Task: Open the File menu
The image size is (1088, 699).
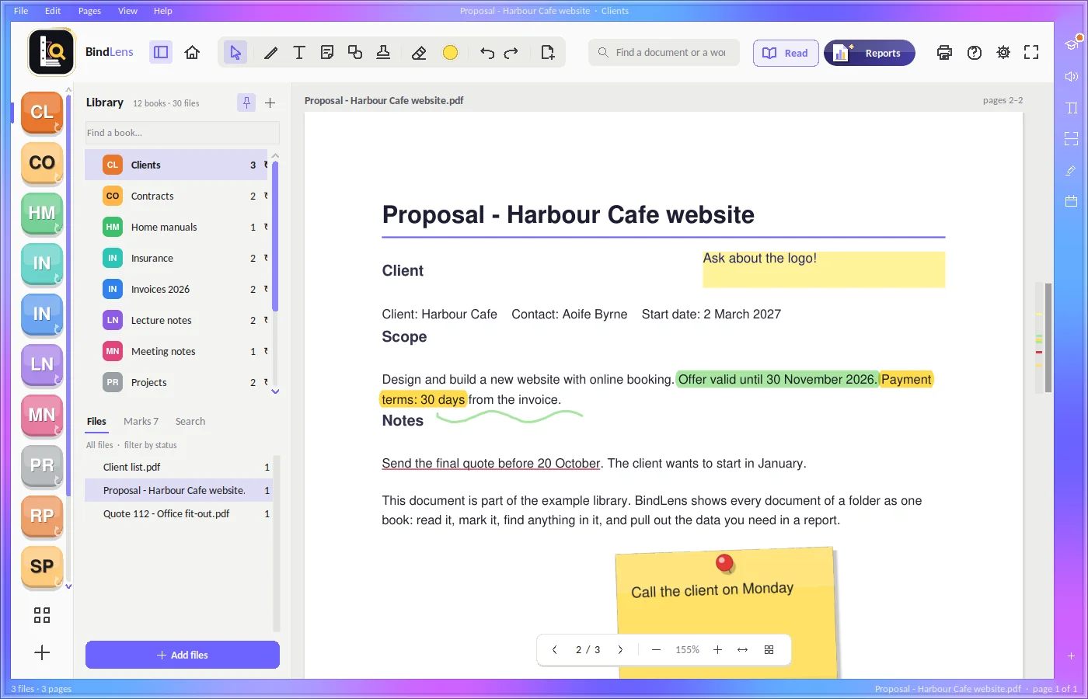Action: click(21, 11)
